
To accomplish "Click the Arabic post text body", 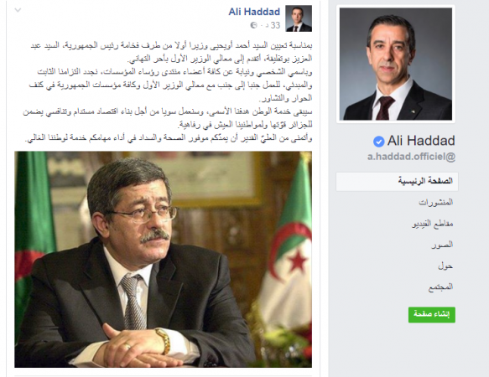I will [168, 91].
